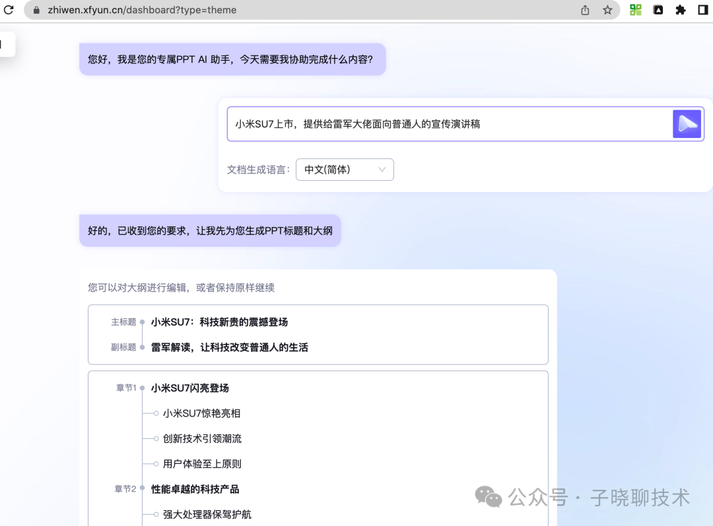Click the 主标题 label
Screen dimensions: 713x526
coord(123,322)
